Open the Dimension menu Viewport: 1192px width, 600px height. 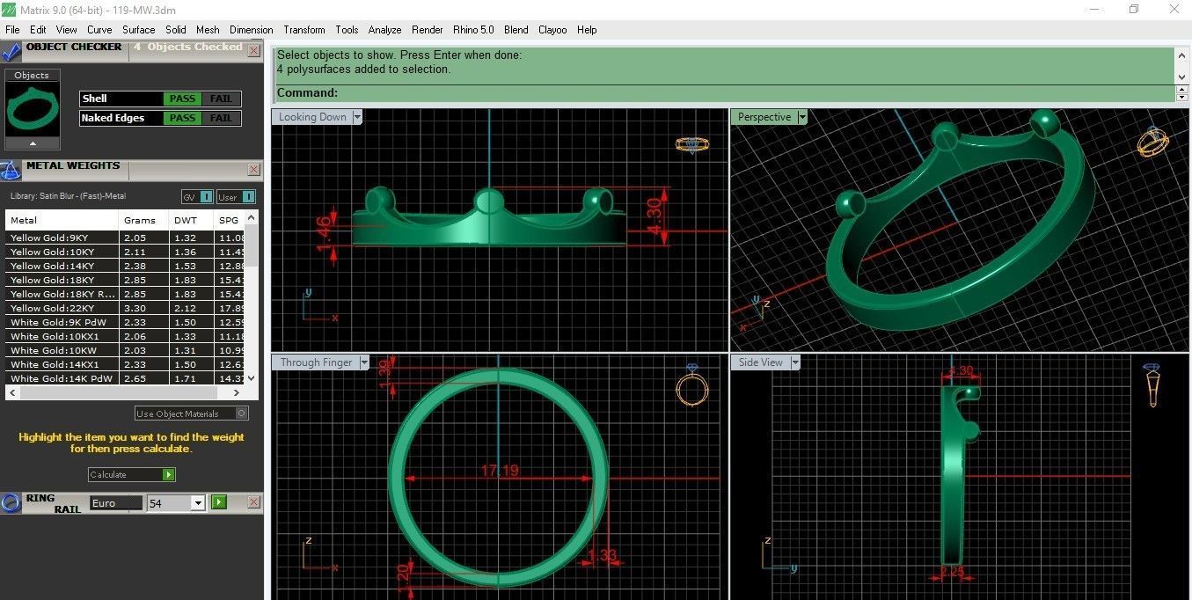pos(251,30)
